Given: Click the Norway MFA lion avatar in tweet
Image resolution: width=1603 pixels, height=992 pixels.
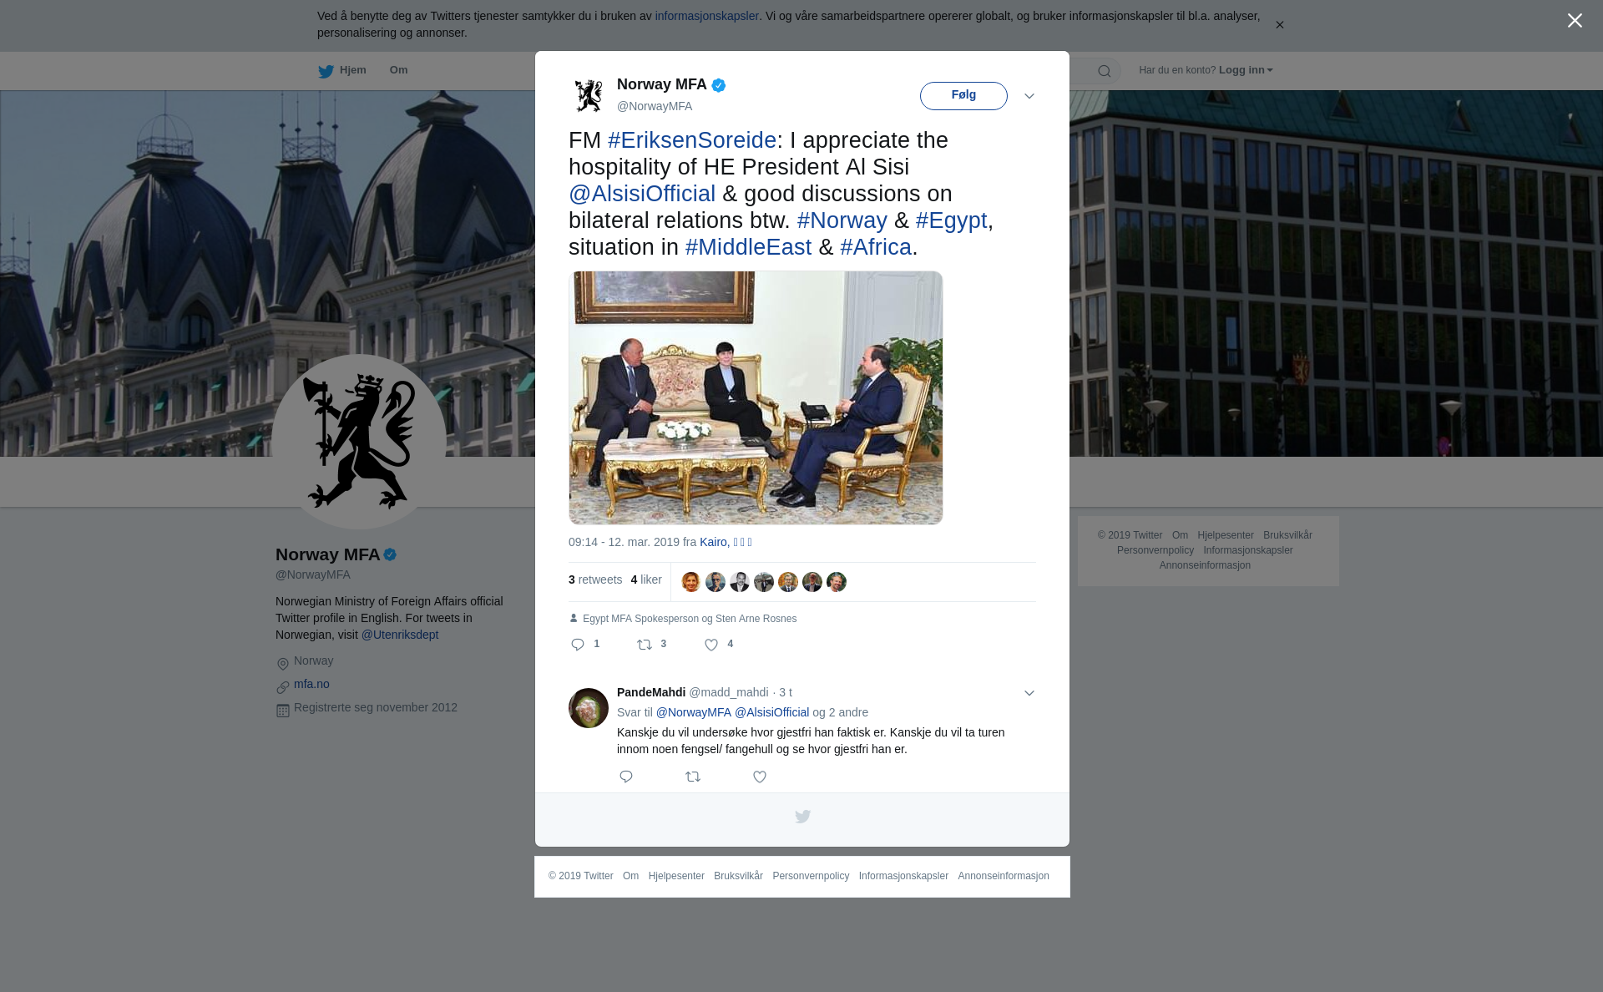Looking at the screenshot, I should 589,96.
